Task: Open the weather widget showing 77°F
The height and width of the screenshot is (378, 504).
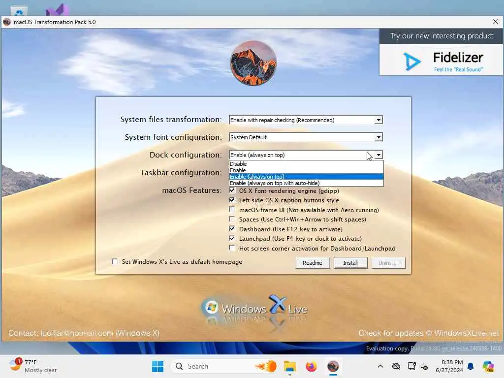Action: coord(32,366)
